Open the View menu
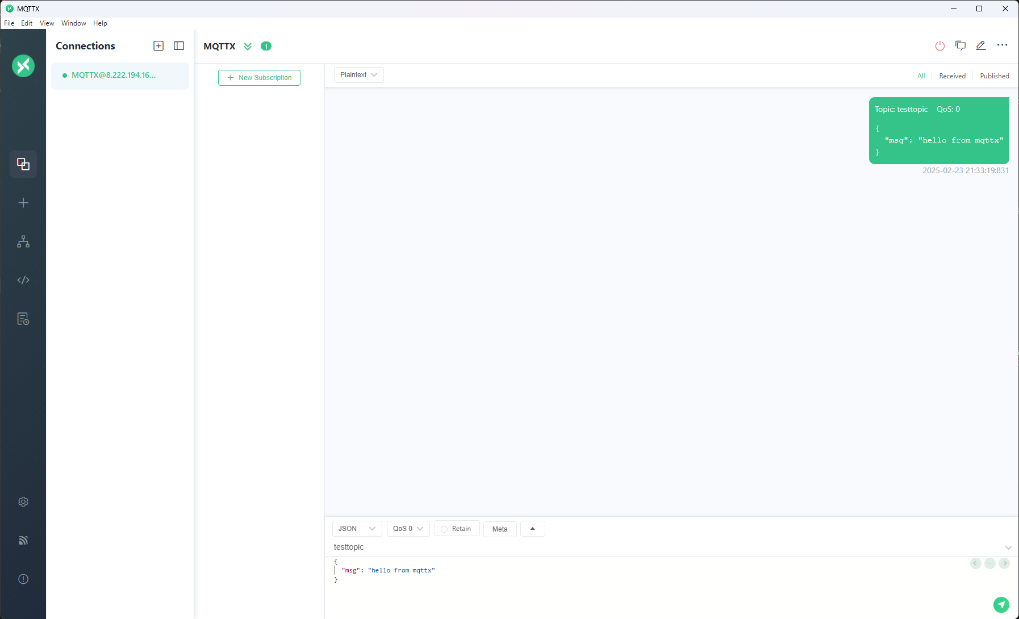 coord(47,23)
